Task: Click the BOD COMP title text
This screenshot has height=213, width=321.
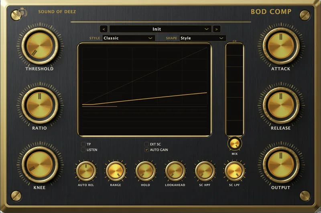Action: [x=271, y=12]
